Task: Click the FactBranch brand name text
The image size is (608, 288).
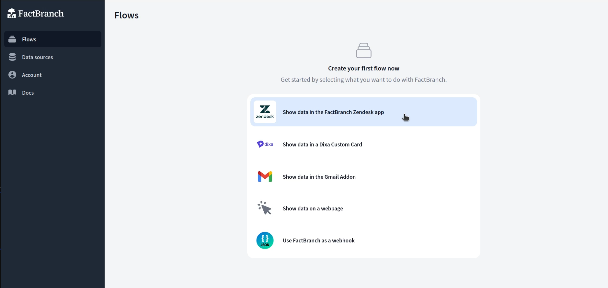Action: (x=41, y=14)
